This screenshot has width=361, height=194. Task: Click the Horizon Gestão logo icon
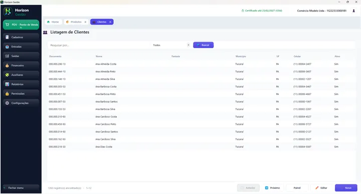(8, 12)
